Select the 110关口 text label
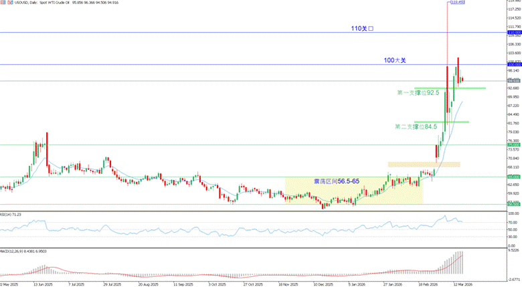Screen dimensions: 522x287 click(x=362, y=29)
